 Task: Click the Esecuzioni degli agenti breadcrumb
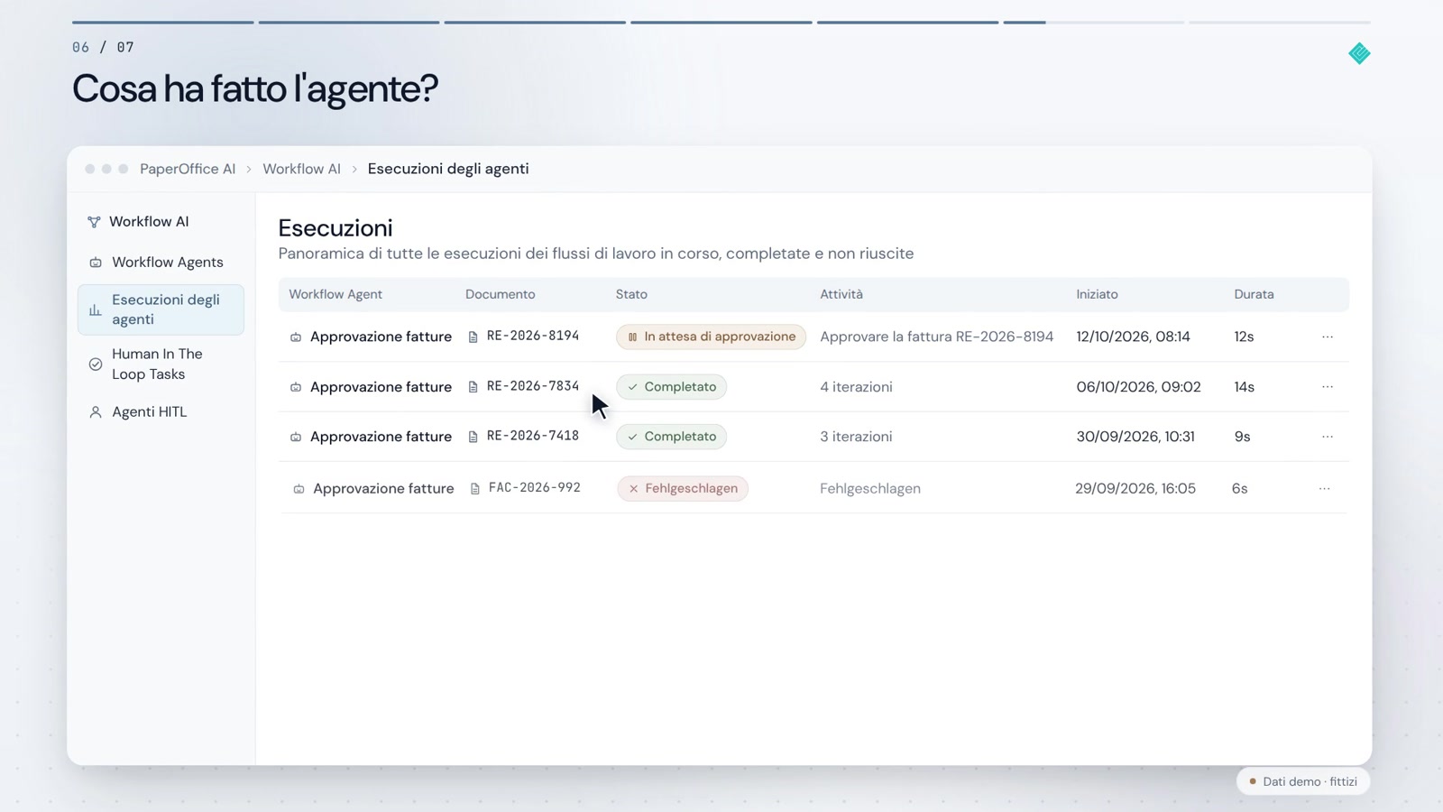pos(448,170)
